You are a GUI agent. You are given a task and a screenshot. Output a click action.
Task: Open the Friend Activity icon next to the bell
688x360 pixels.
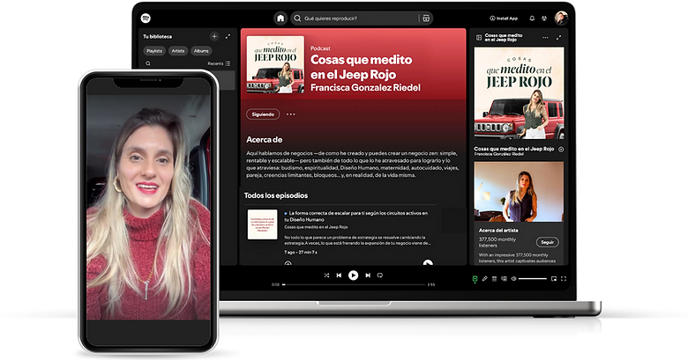544,18
